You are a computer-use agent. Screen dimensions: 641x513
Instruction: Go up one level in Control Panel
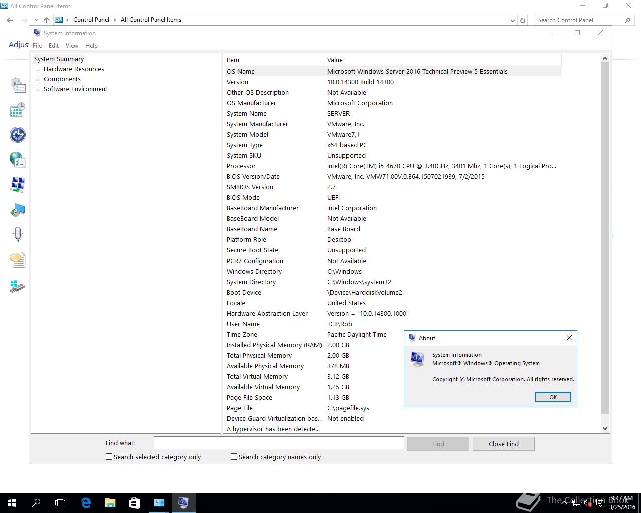coord(47,20)
